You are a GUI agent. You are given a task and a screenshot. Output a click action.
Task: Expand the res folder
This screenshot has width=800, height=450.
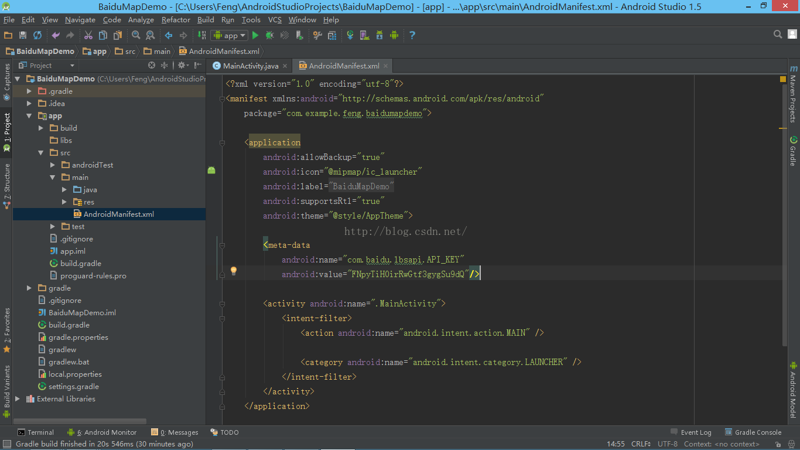pos(64,202)
